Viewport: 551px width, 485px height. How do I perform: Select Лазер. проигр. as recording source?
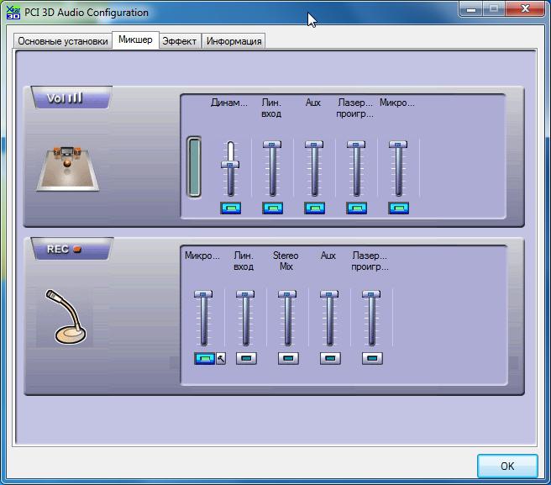[x=372, y=358]
